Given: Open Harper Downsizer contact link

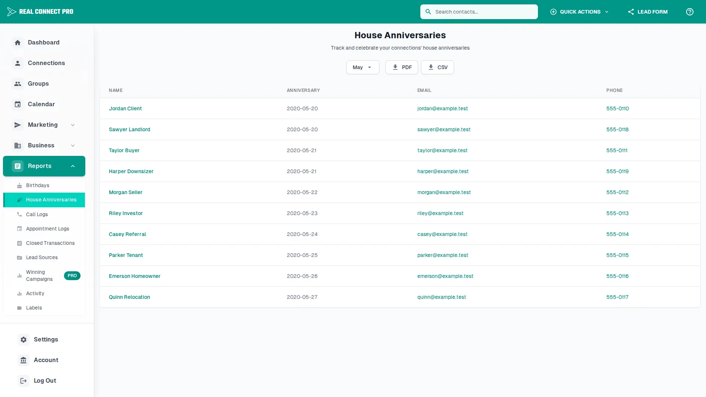Looking at the screenshot, I should [131, 171].
